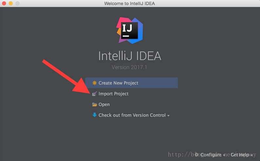This screenshot has height=161, width=260.
Task: Choose the Import Project text link
Action: pos(113,94)
